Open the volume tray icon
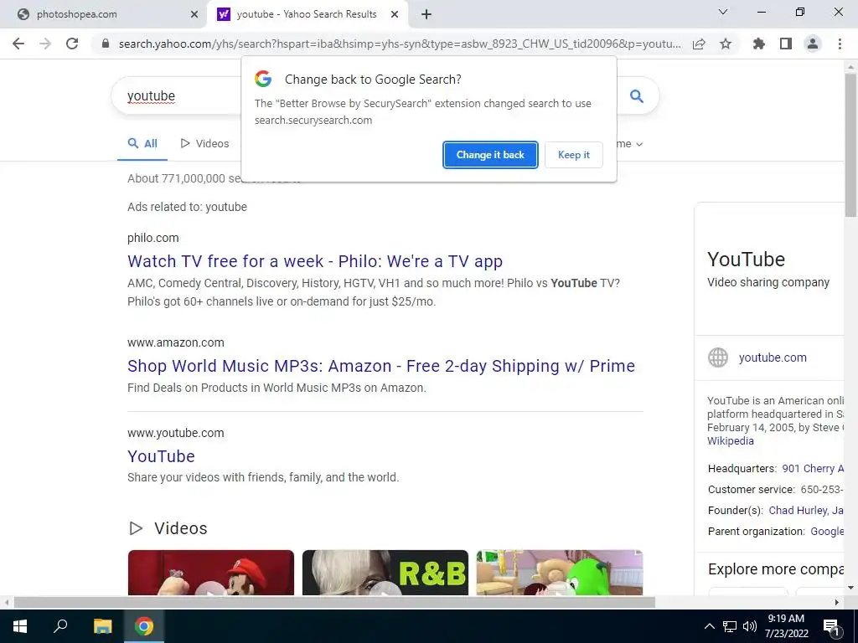858x643 pixels. click(x=750, y=626)
